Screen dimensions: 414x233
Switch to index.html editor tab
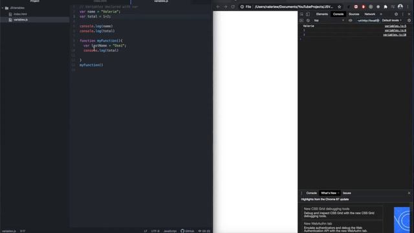(x=100, y=1)
